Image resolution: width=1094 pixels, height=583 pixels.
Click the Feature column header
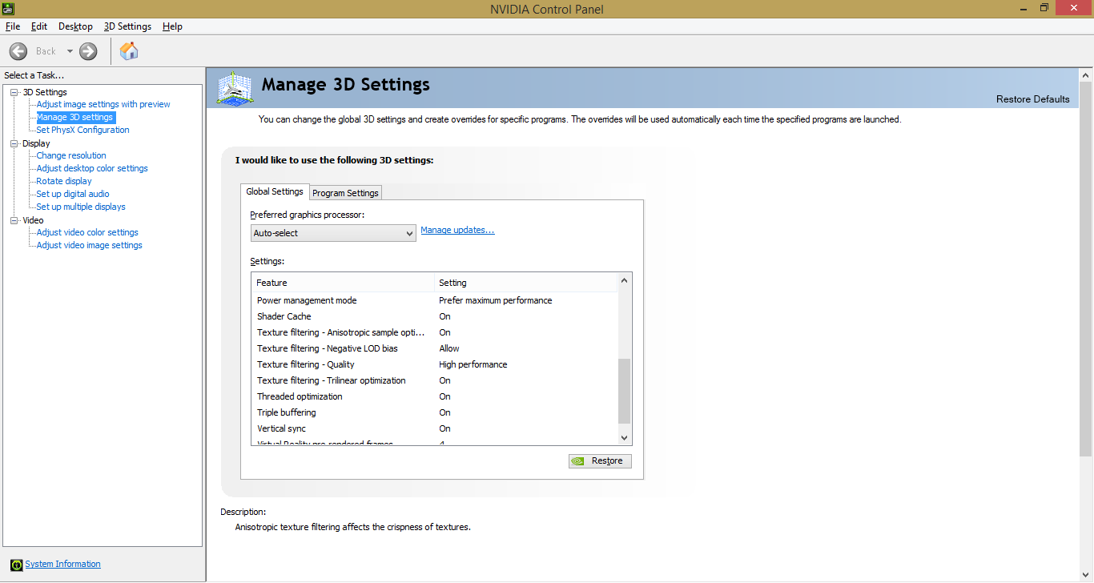coord(343,283)
